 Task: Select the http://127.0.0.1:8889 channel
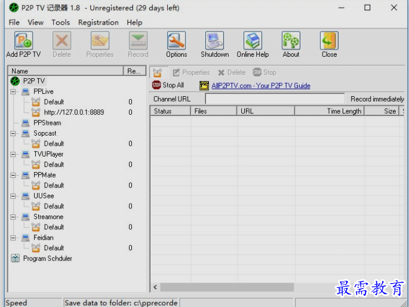(74, 112)
